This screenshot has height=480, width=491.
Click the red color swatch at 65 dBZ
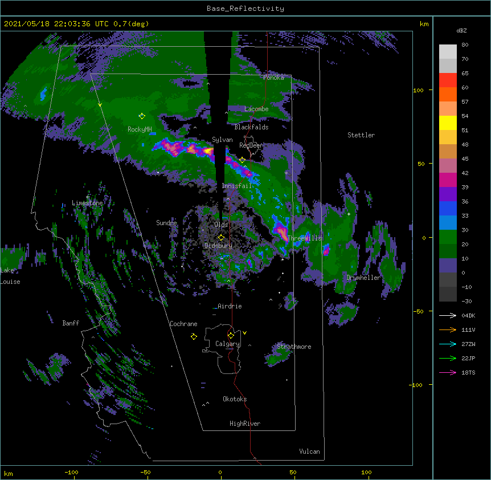448,80
